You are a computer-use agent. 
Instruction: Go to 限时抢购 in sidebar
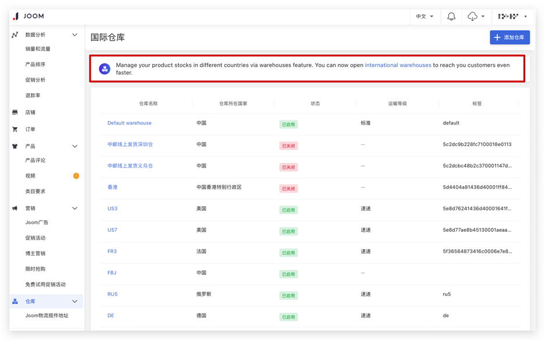(x=36, y=269)
